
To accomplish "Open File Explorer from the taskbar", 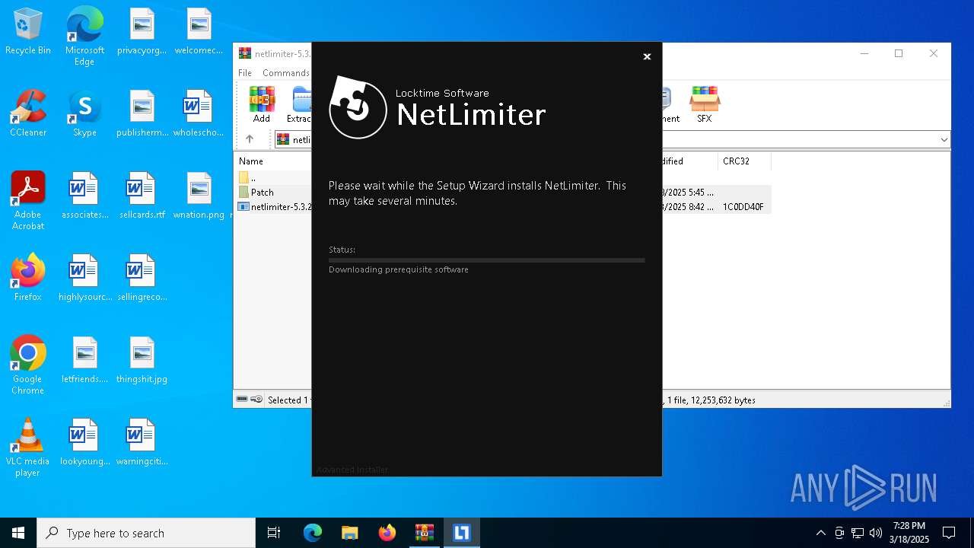I will coord(350,533).
